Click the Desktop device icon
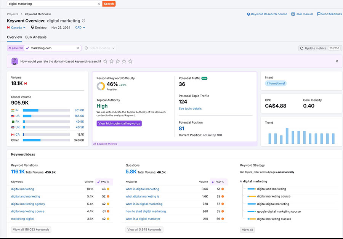 pyautogui.click(x=32, y=27)
